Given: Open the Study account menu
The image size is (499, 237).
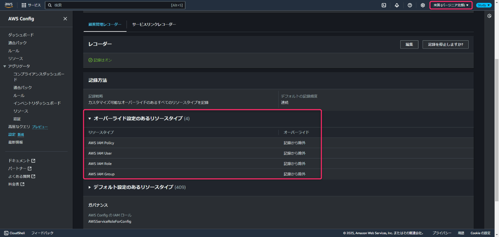Looking at the screenshot, I should [484, 5].
